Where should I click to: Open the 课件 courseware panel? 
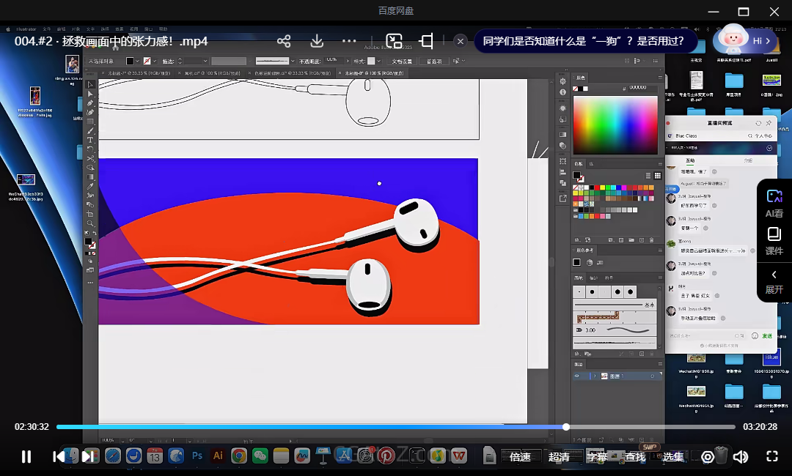[774, 242]
